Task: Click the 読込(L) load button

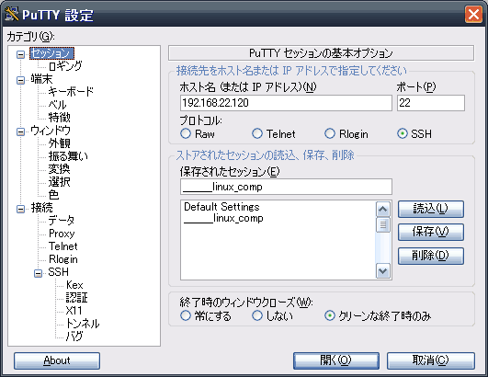Action: point(431,209)
